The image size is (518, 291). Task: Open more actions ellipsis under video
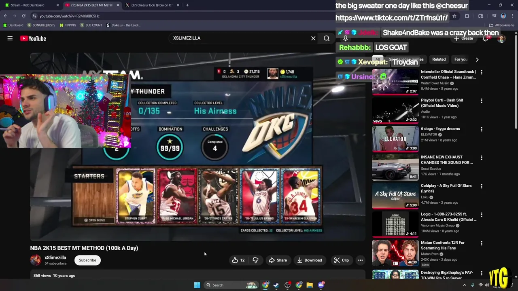pyautogui.click(x=360, y=260)
